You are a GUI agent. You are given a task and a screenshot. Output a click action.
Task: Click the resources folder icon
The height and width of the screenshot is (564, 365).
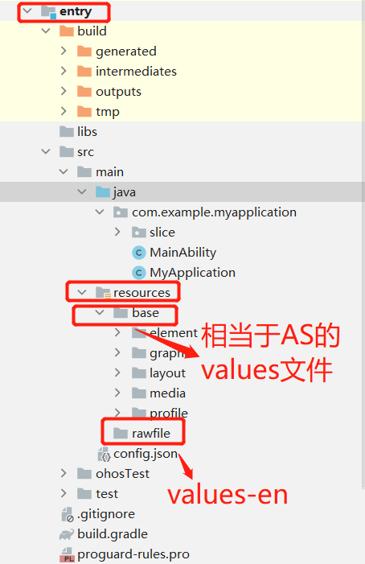click(x=103, y=293)
